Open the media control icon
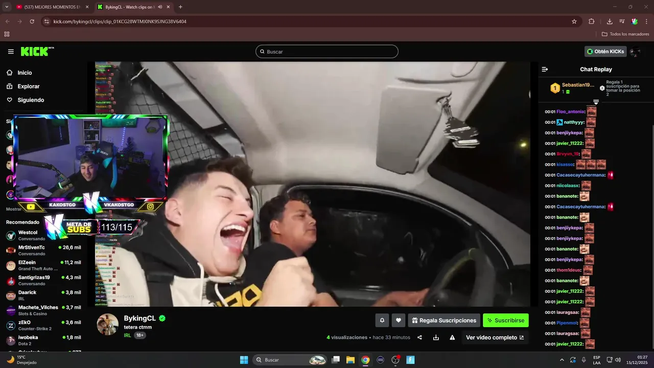The height and width of the screenshot is (368, 654). tap(622, 21)
